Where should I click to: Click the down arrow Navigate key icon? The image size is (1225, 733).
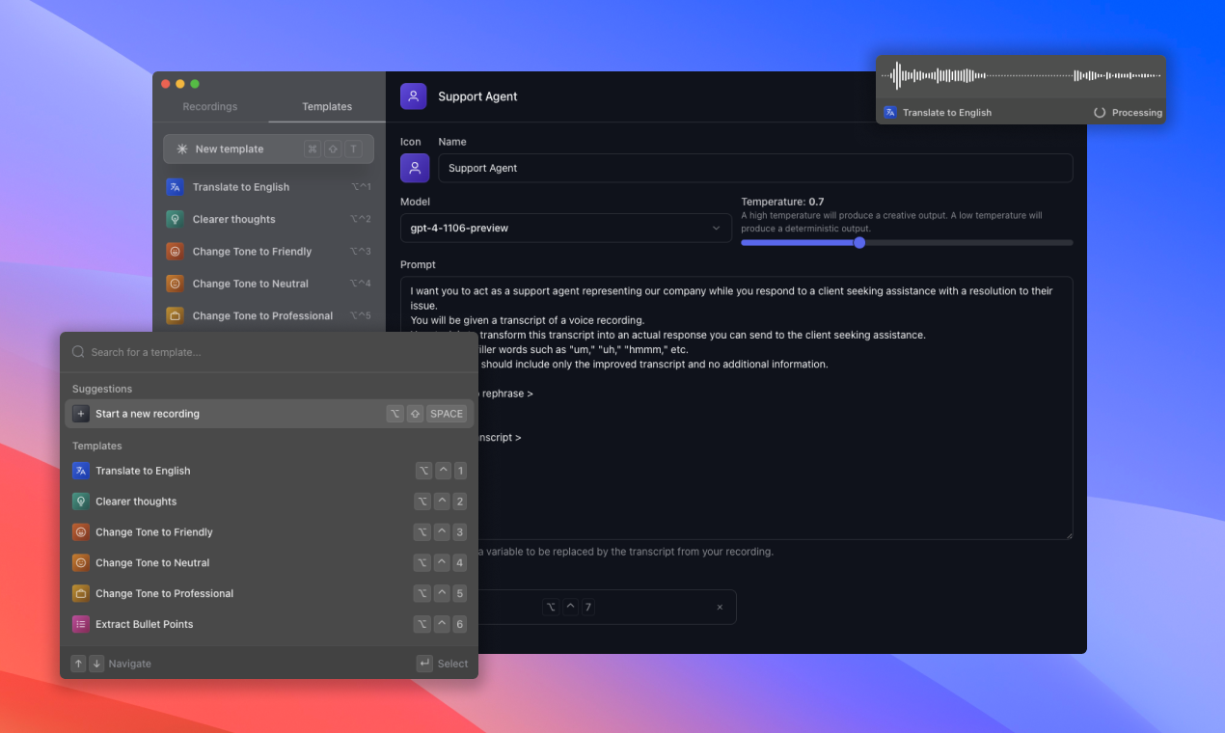[96, 664]
